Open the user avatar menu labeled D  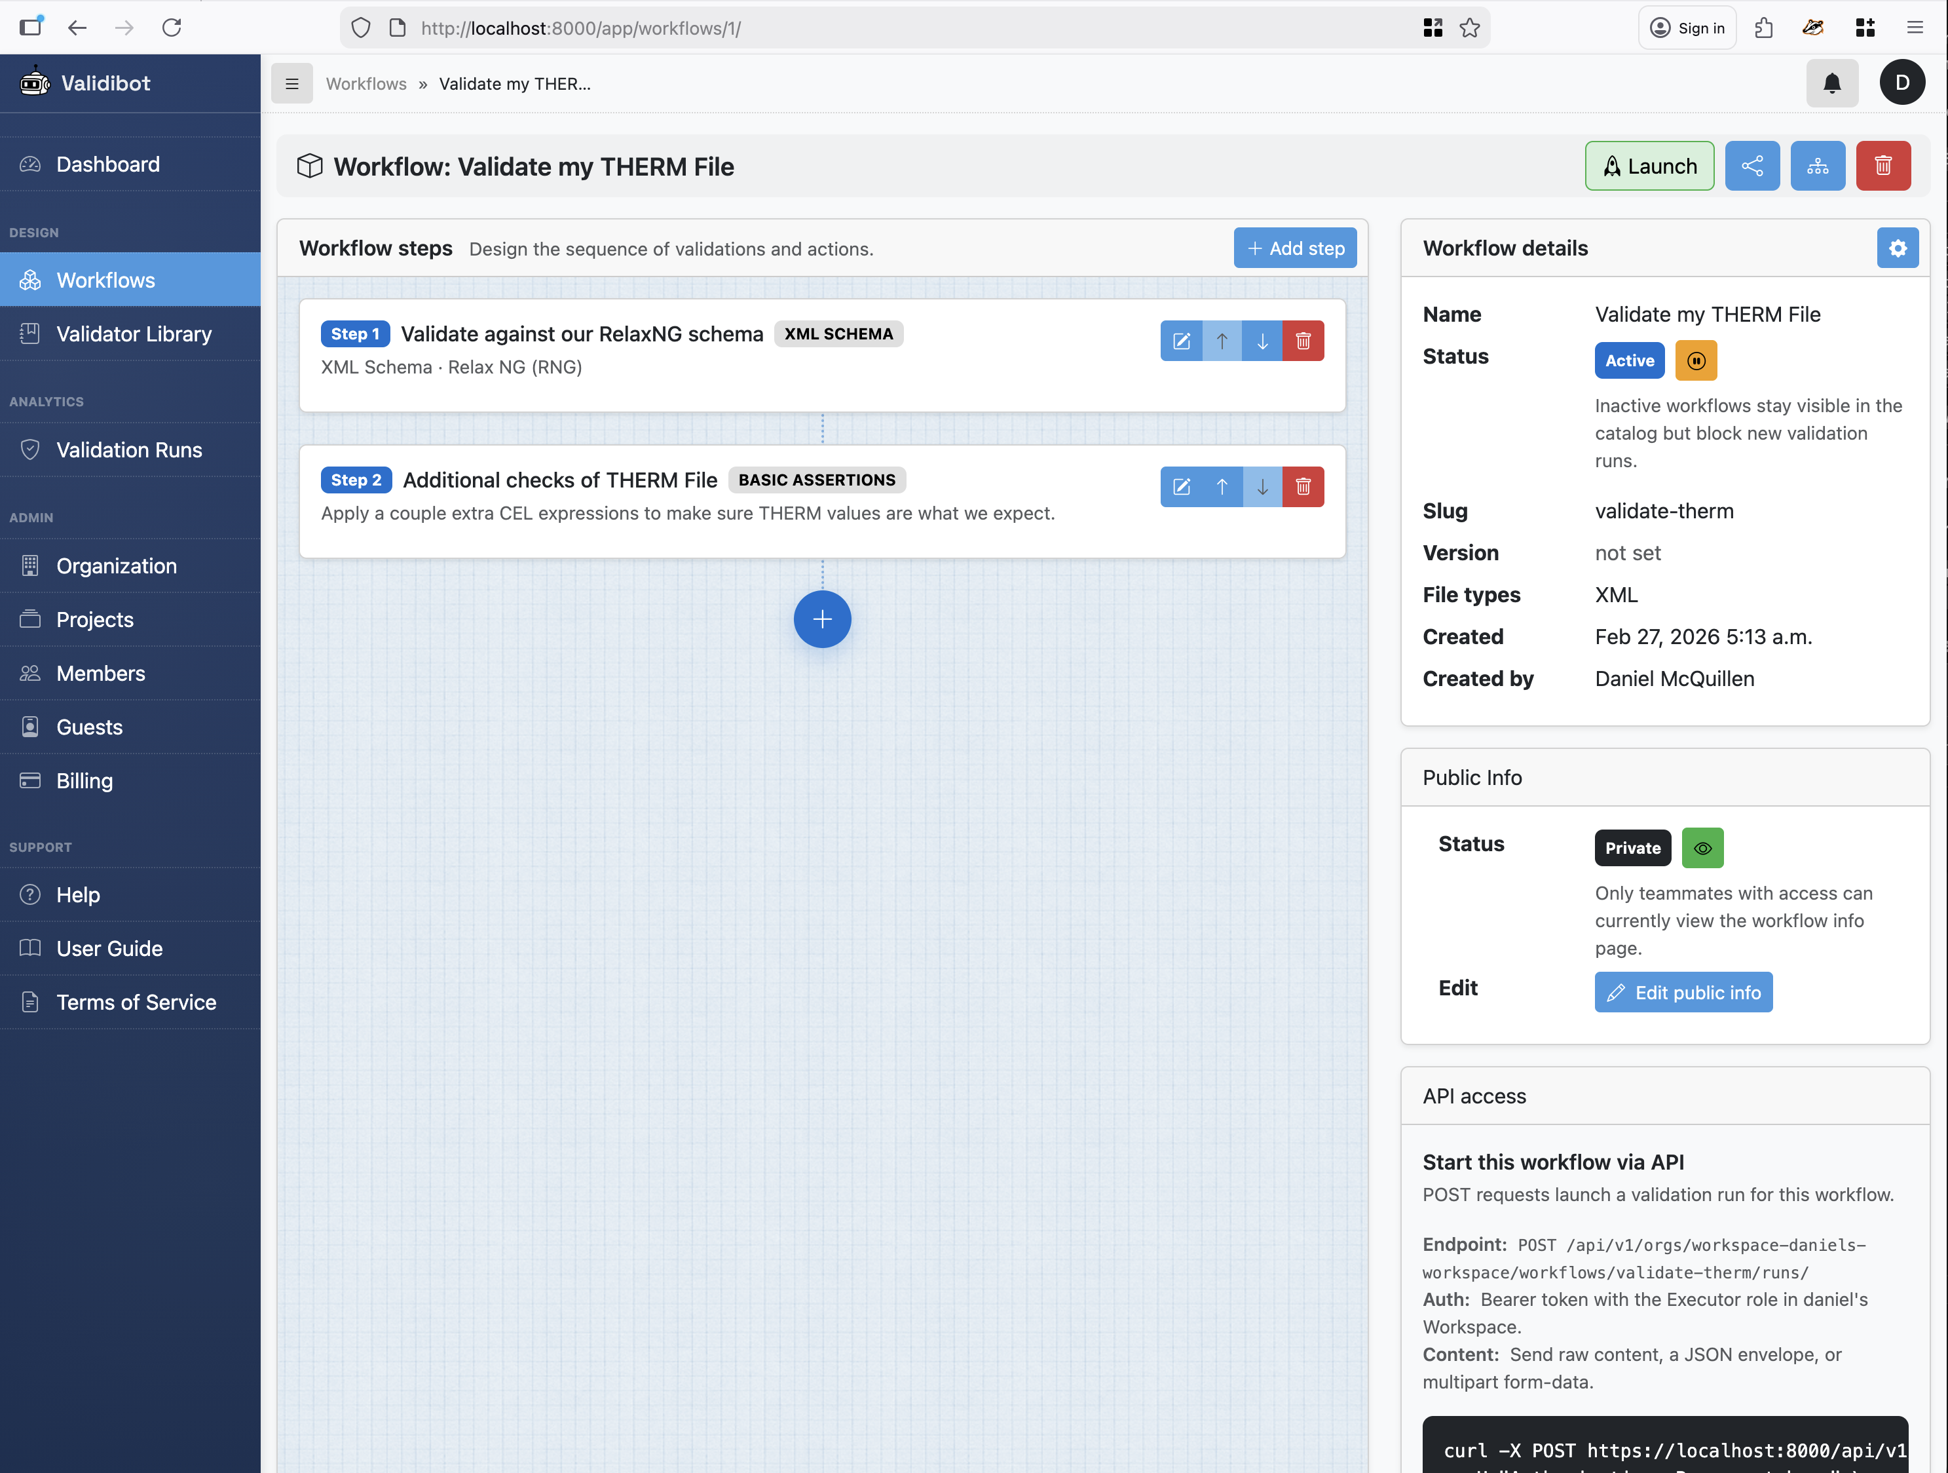coord(1902,83)
